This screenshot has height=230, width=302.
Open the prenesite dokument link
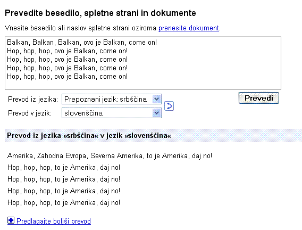(189, 28)
